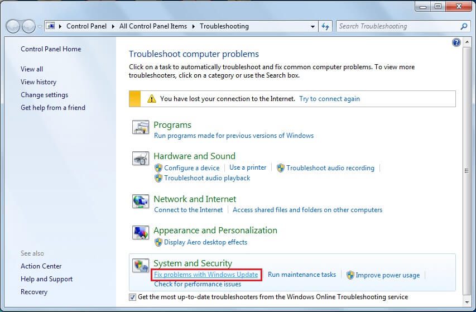Open the address bar history dropdown arrow
This screenshot has height=312, width=476.
[312, 26]
